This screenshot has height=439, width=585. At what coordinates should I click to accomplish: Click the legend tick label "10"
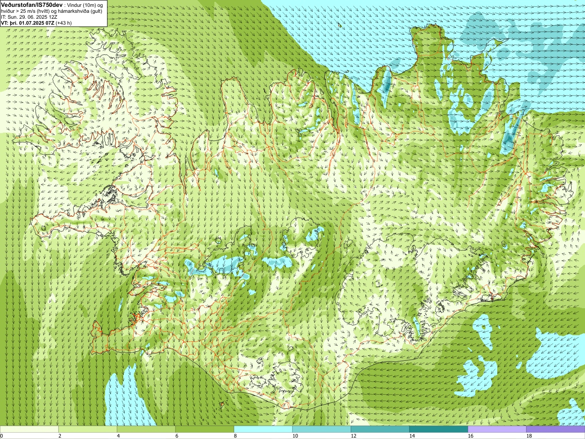tap(295, 436)
